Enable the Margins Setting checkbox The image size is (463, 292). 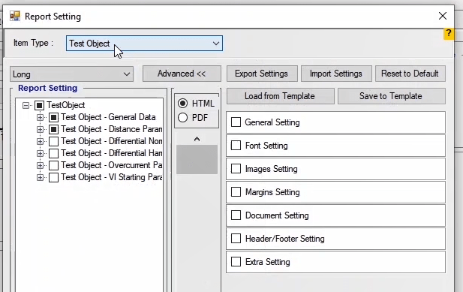point(236,192)
